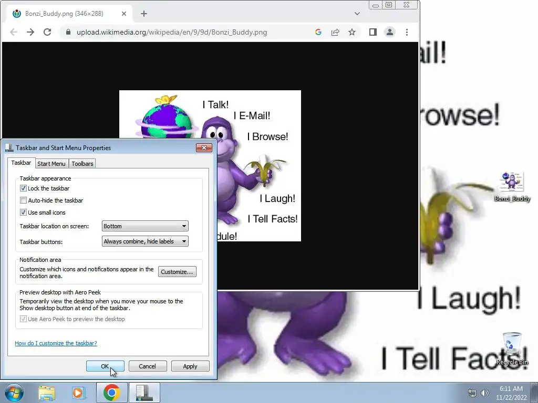
Task: Open the Windows Start button
Action: click(14, 393)
